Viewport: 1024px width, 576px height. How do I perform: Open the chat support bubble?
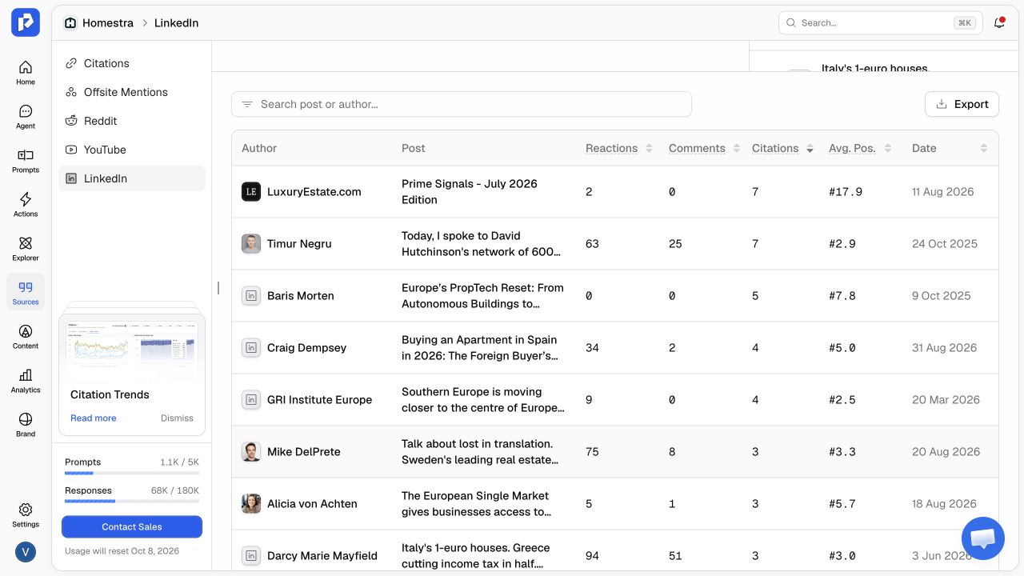[983, 538]
